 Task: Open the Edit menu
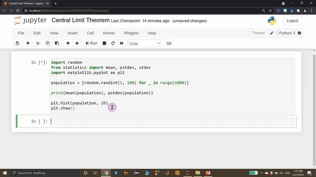pyautogui.click(x=37, y=33)
